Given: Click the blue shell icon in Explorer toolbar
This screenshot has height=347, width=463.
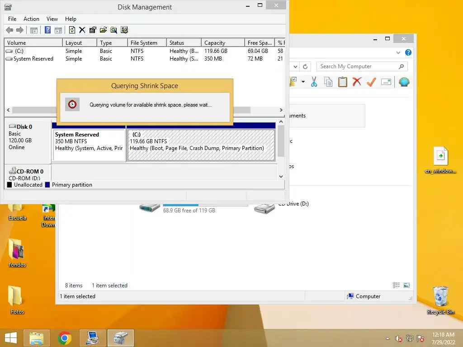Looking at the screenshot, I should [404, 82].
